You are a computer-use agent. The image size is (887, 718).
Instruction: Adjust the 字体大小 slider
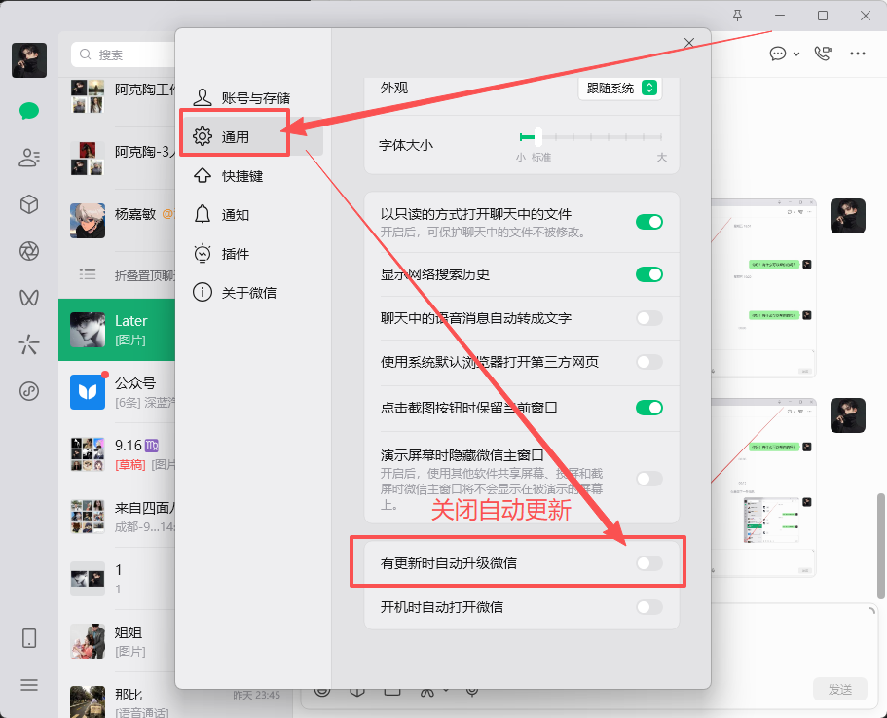pyautogui.click(x=590, y=137)
